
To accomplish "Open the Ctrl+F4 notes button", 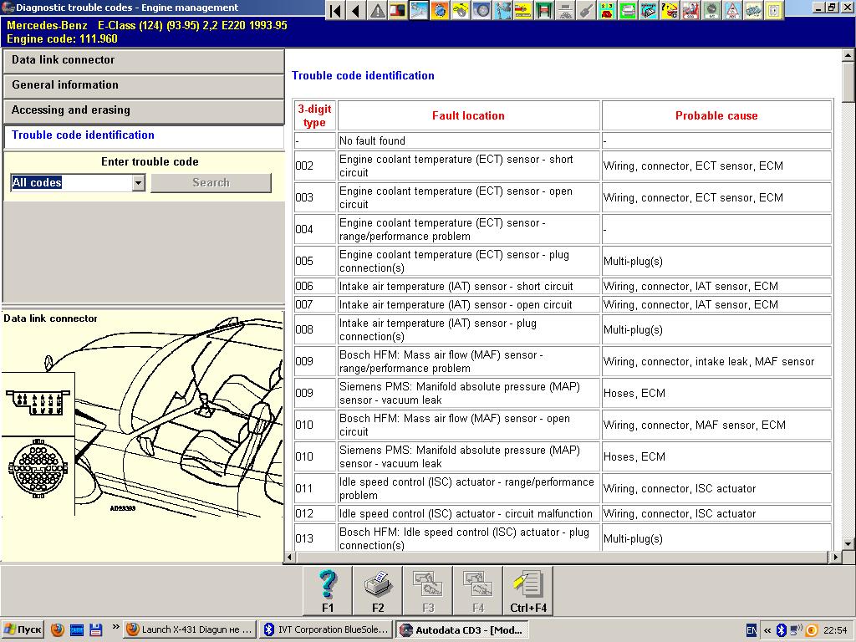I will (x=527, y=590).
